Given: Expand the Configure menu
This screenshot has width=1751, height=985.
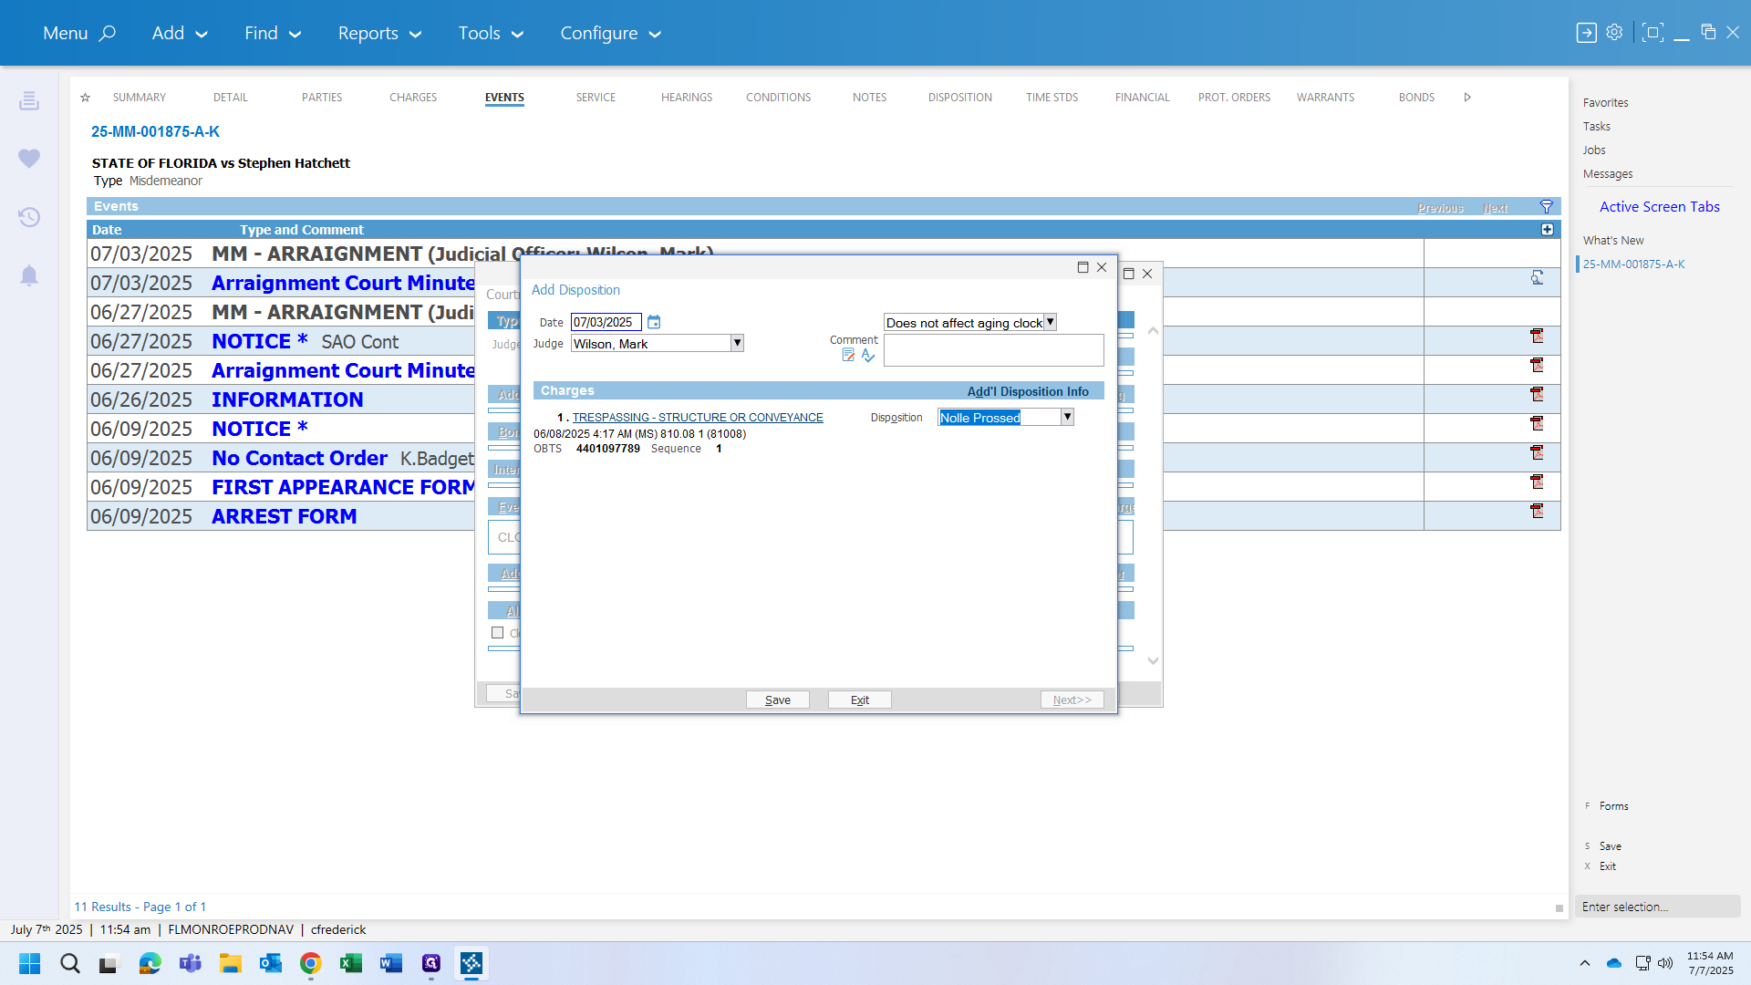Looking at the screenshot, I should point(610,33).
